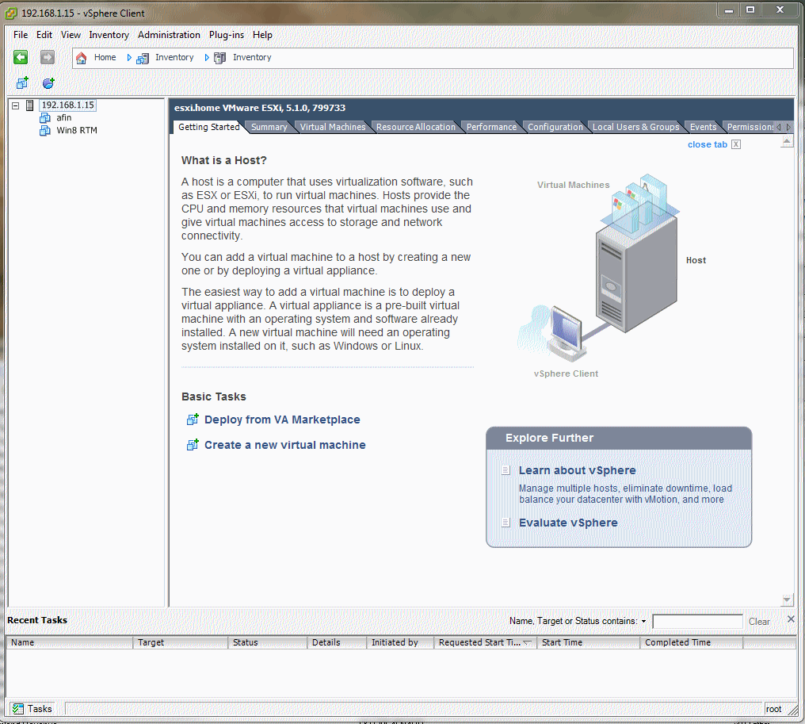Click the green Back navigation arrow
This screenshot has height=724, width=805.
click(x=20, y=57)
